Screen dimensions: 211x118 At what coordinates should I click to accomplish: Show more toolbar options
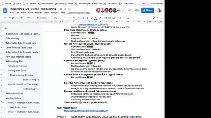[133, 18]
